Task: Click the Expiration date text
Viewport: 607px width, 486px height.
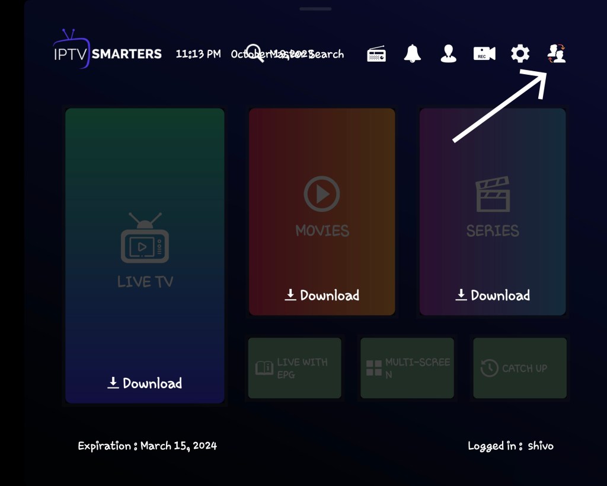Action: pos(148,446)
